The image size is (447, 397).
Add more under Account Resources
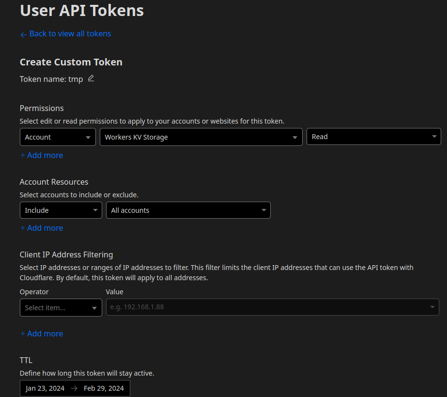[x=42, y=228]
